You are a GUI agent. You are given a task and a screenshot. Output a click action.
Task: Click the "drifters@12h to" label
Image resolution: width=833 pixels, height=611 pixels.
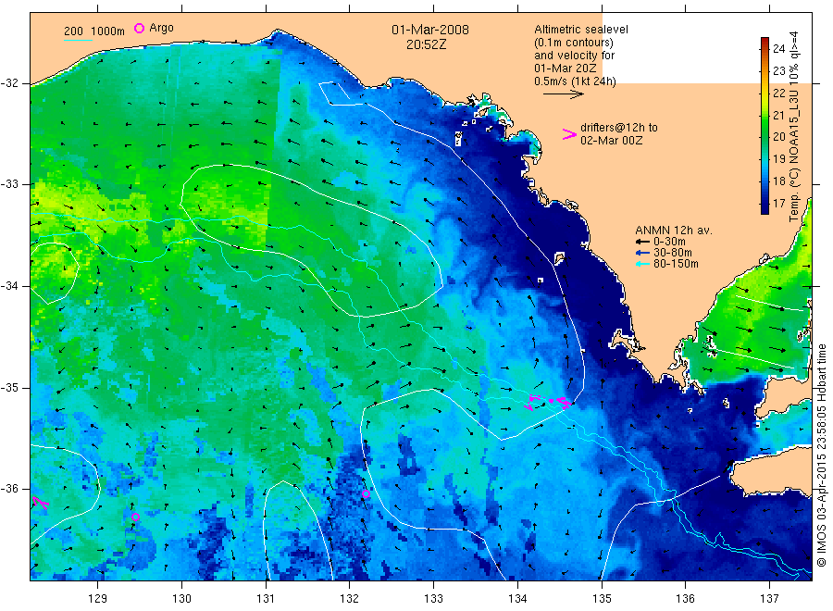click(x=619, y=128)
